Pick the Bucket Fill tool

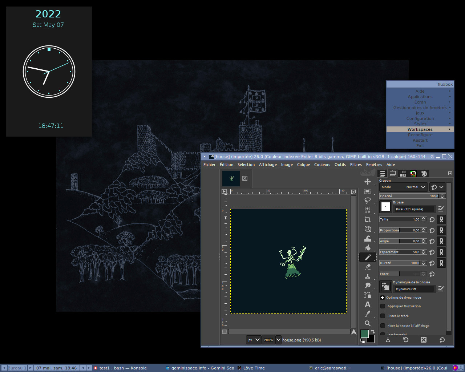click(x=368, y=248)
